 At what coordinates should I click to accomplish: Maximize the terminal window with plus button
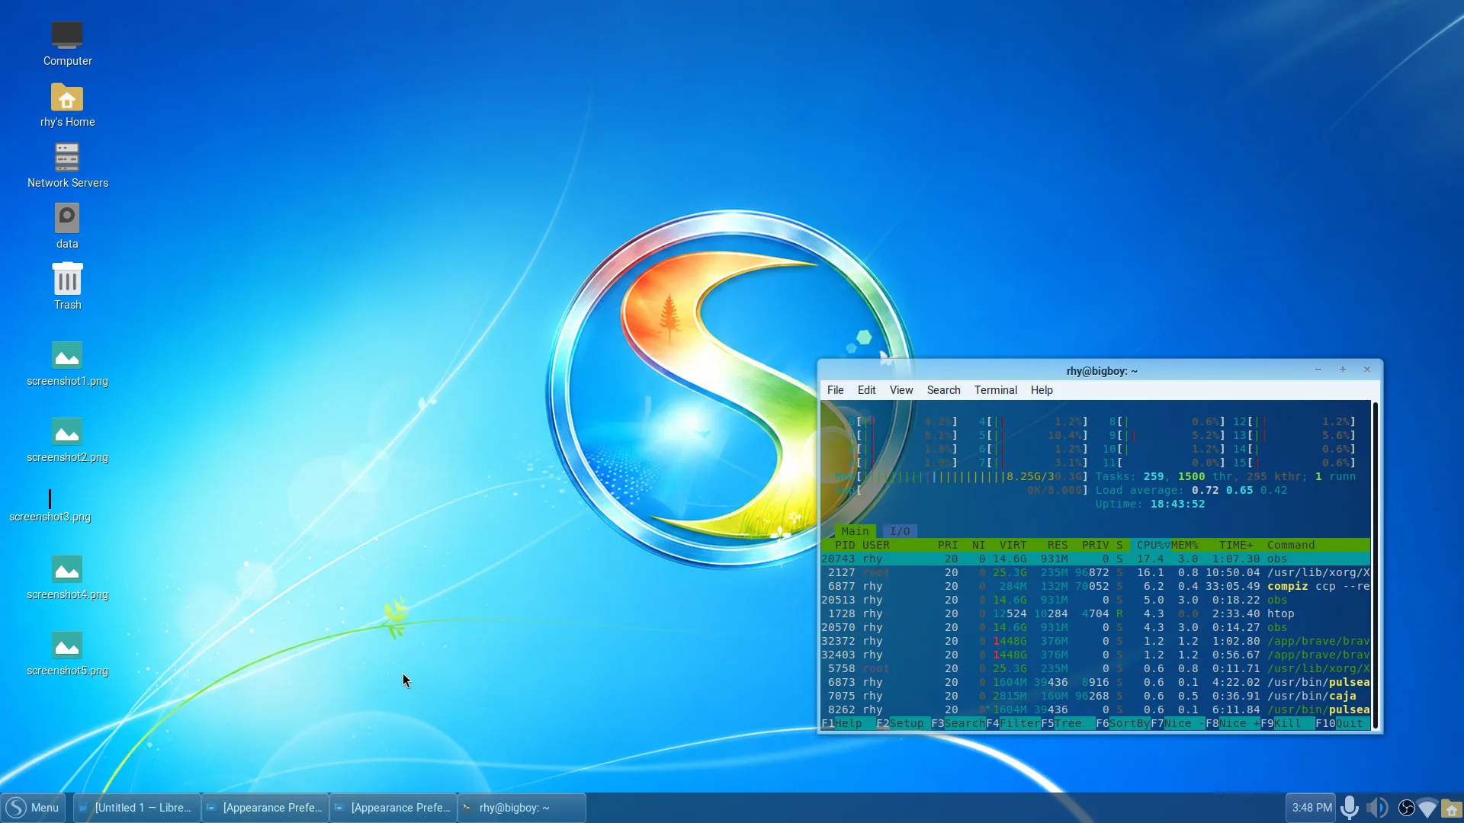tap(1342, 370)
